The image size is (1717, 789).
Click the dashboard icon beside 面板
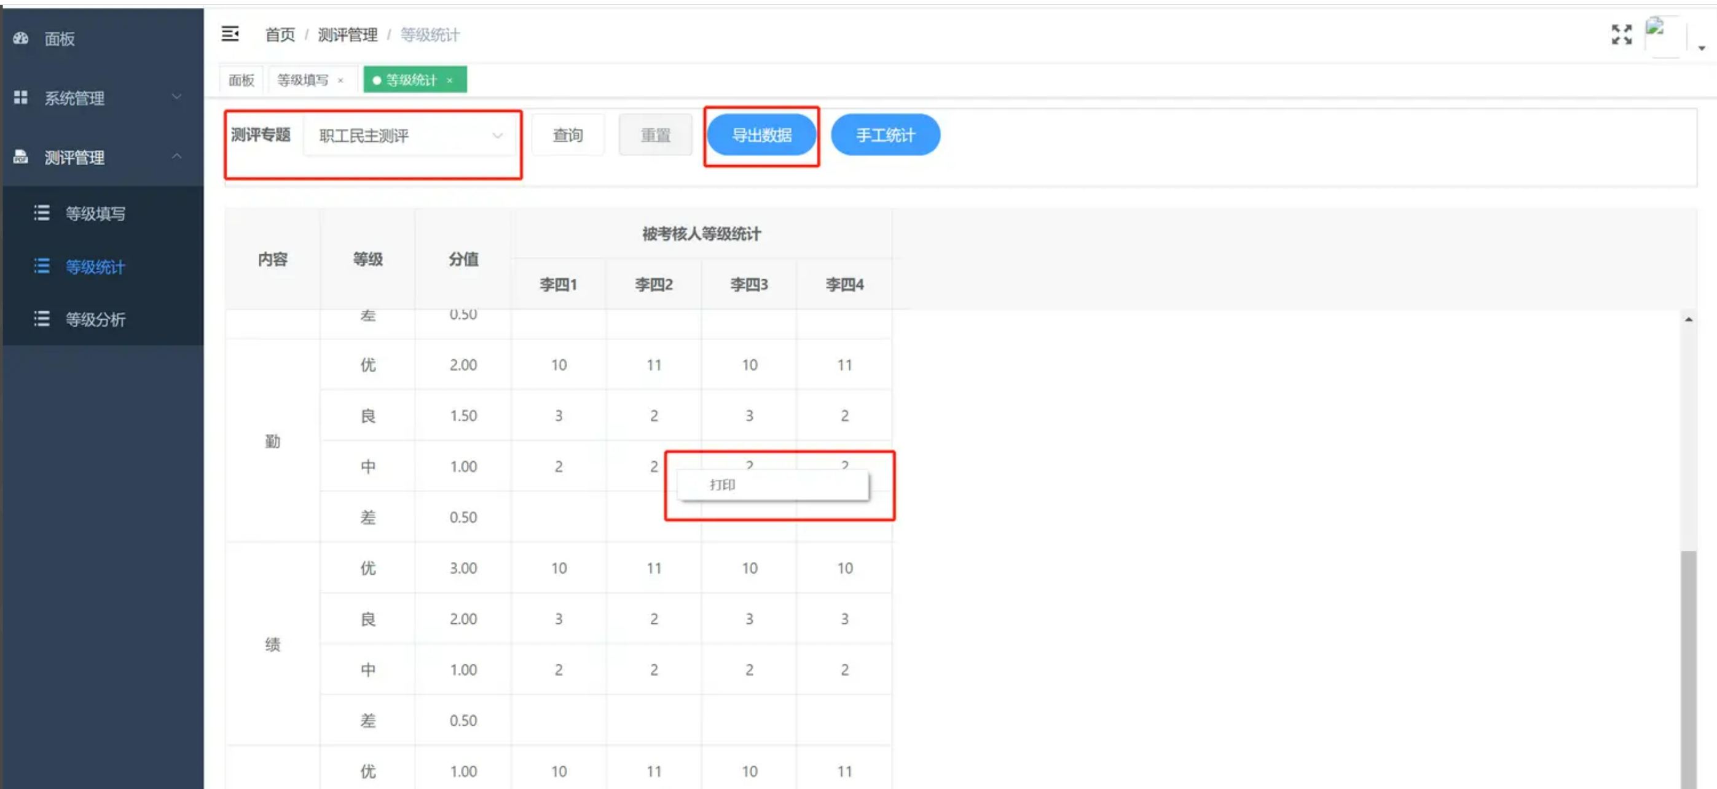21,39
